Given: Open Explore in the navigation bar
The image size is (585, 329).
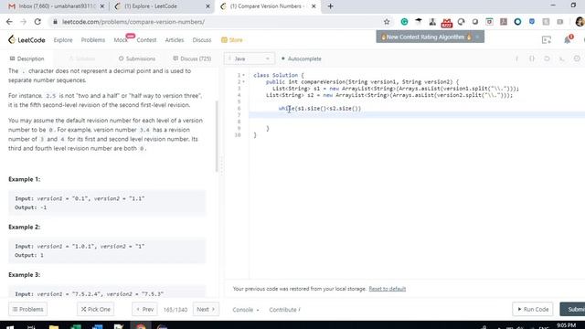Looking at the screenshot, I should coord(63,40).
